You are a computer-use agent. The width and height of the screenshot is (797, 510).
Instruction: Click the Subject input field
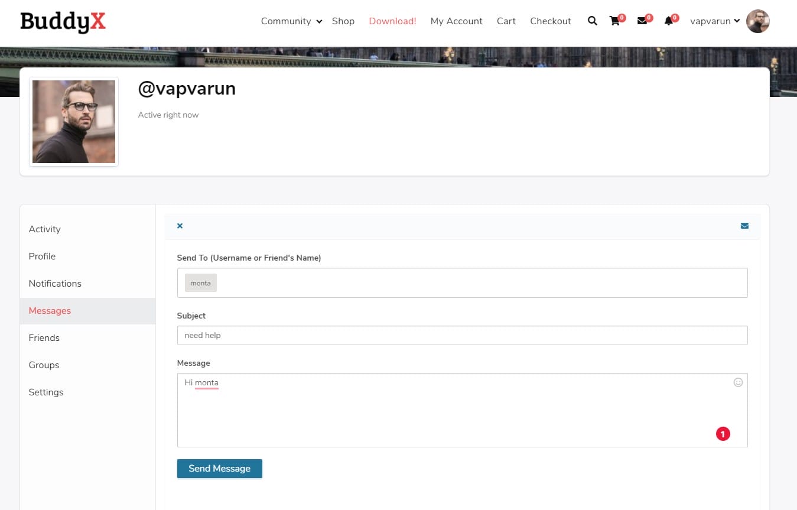(462, 336)
